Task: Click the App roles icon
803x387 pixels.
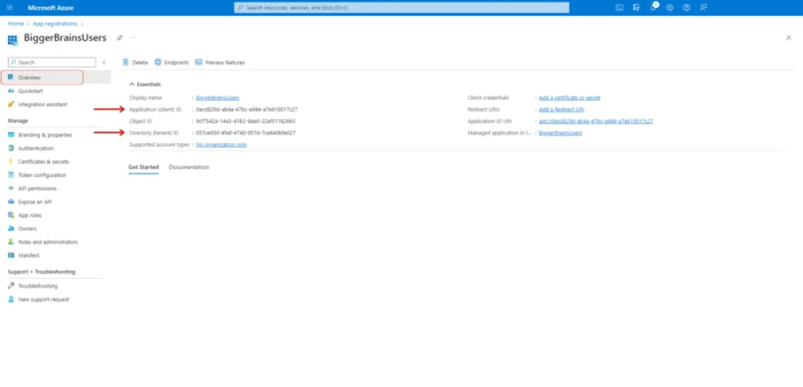Action: [x=11, y=215]
